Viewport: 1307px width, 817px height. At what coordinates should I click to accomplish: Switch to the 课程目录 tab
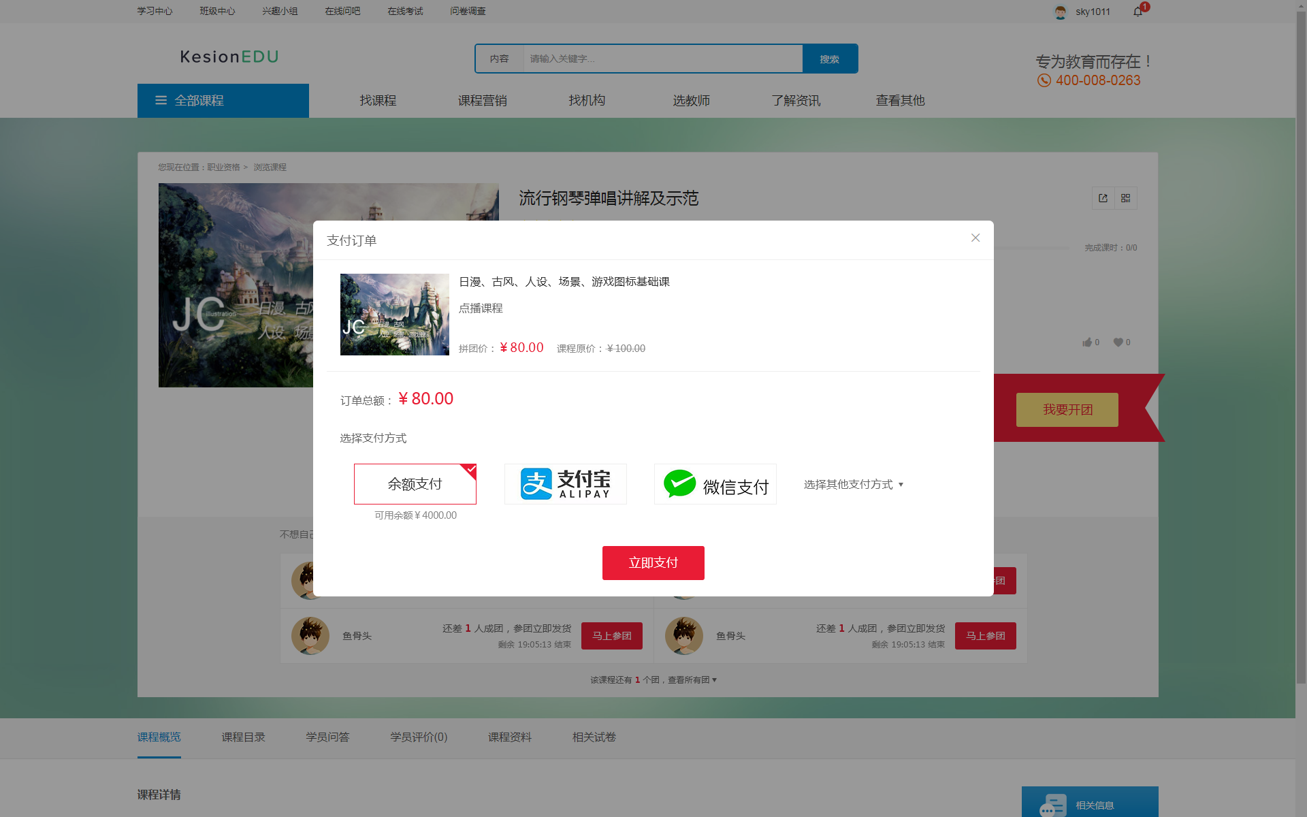[243, 737]
